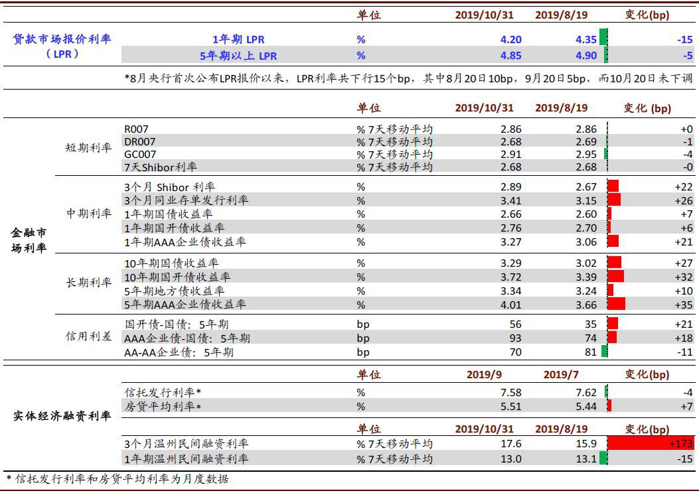Select the 13.0 value for 1年期温州民间融资利率

click(511, 458)
